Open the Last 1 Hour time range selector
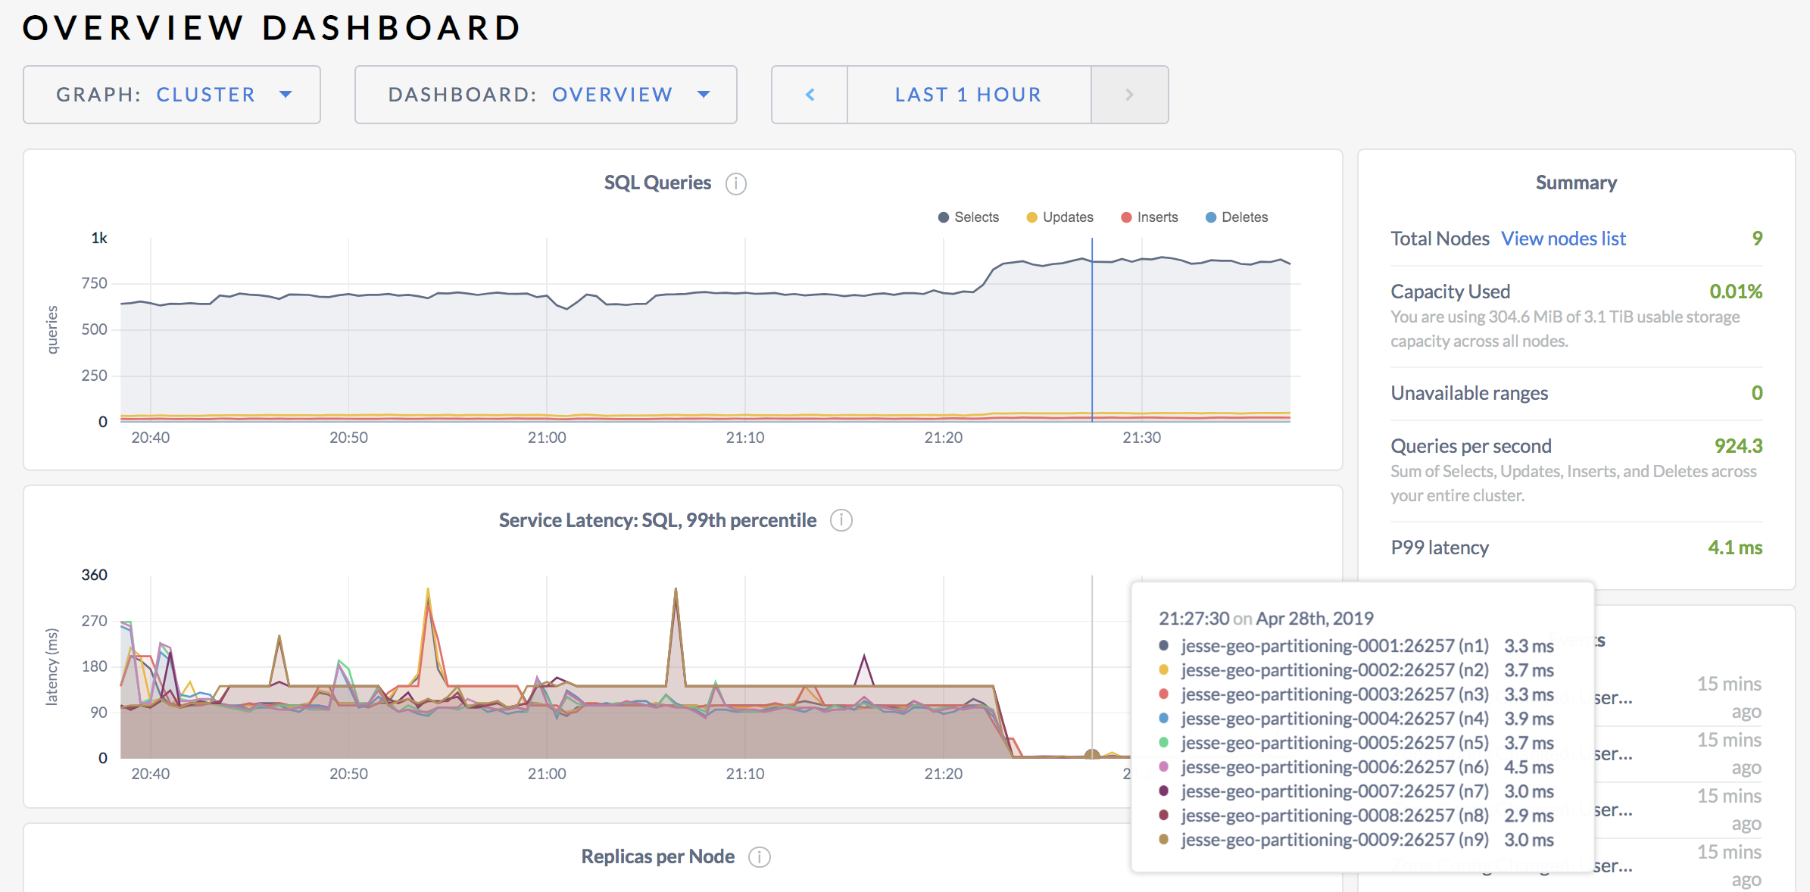 [x=968, y=94]
